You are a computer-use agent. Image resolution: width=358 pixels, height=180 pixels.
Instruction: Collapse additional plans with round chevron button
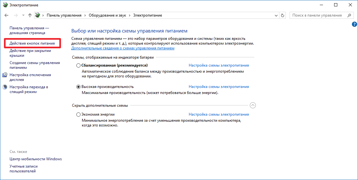[253, 105]
